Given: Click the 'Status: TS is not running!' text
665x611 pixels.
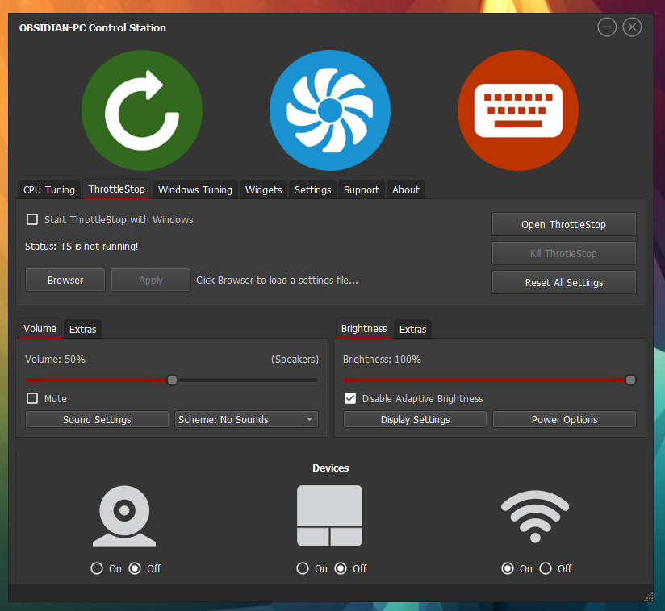Looking at the screenshot, I should [82, 246].
